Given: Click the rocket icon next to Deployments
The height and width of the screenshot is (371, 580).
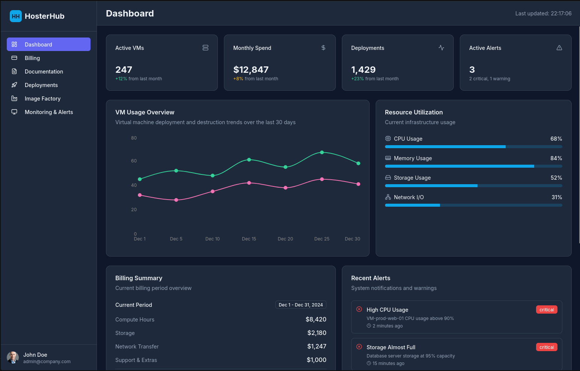Looking at the screenshot, I should pos(14,85).
